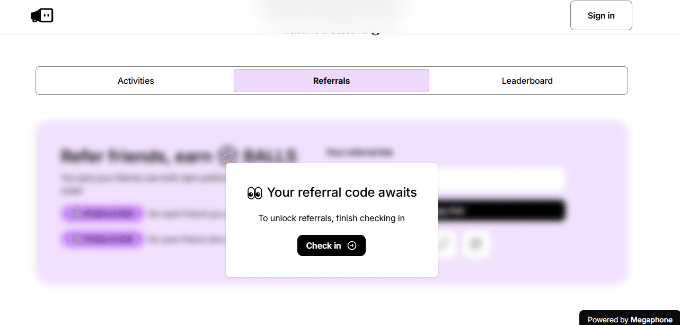This screenshot has height=325, width=680.
Task: Open the Leaderboard tab
Action: 527,81
